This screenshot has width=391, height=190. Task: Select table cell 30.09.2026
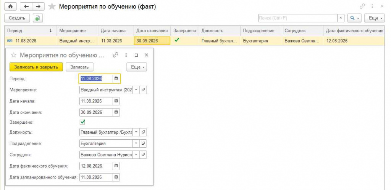(x=152, y=41)
